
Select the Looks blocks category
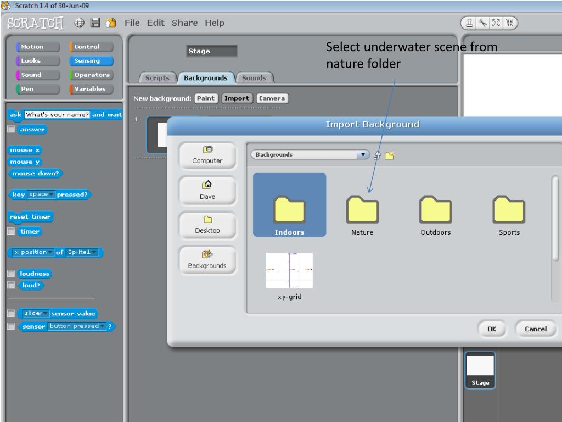38,60
